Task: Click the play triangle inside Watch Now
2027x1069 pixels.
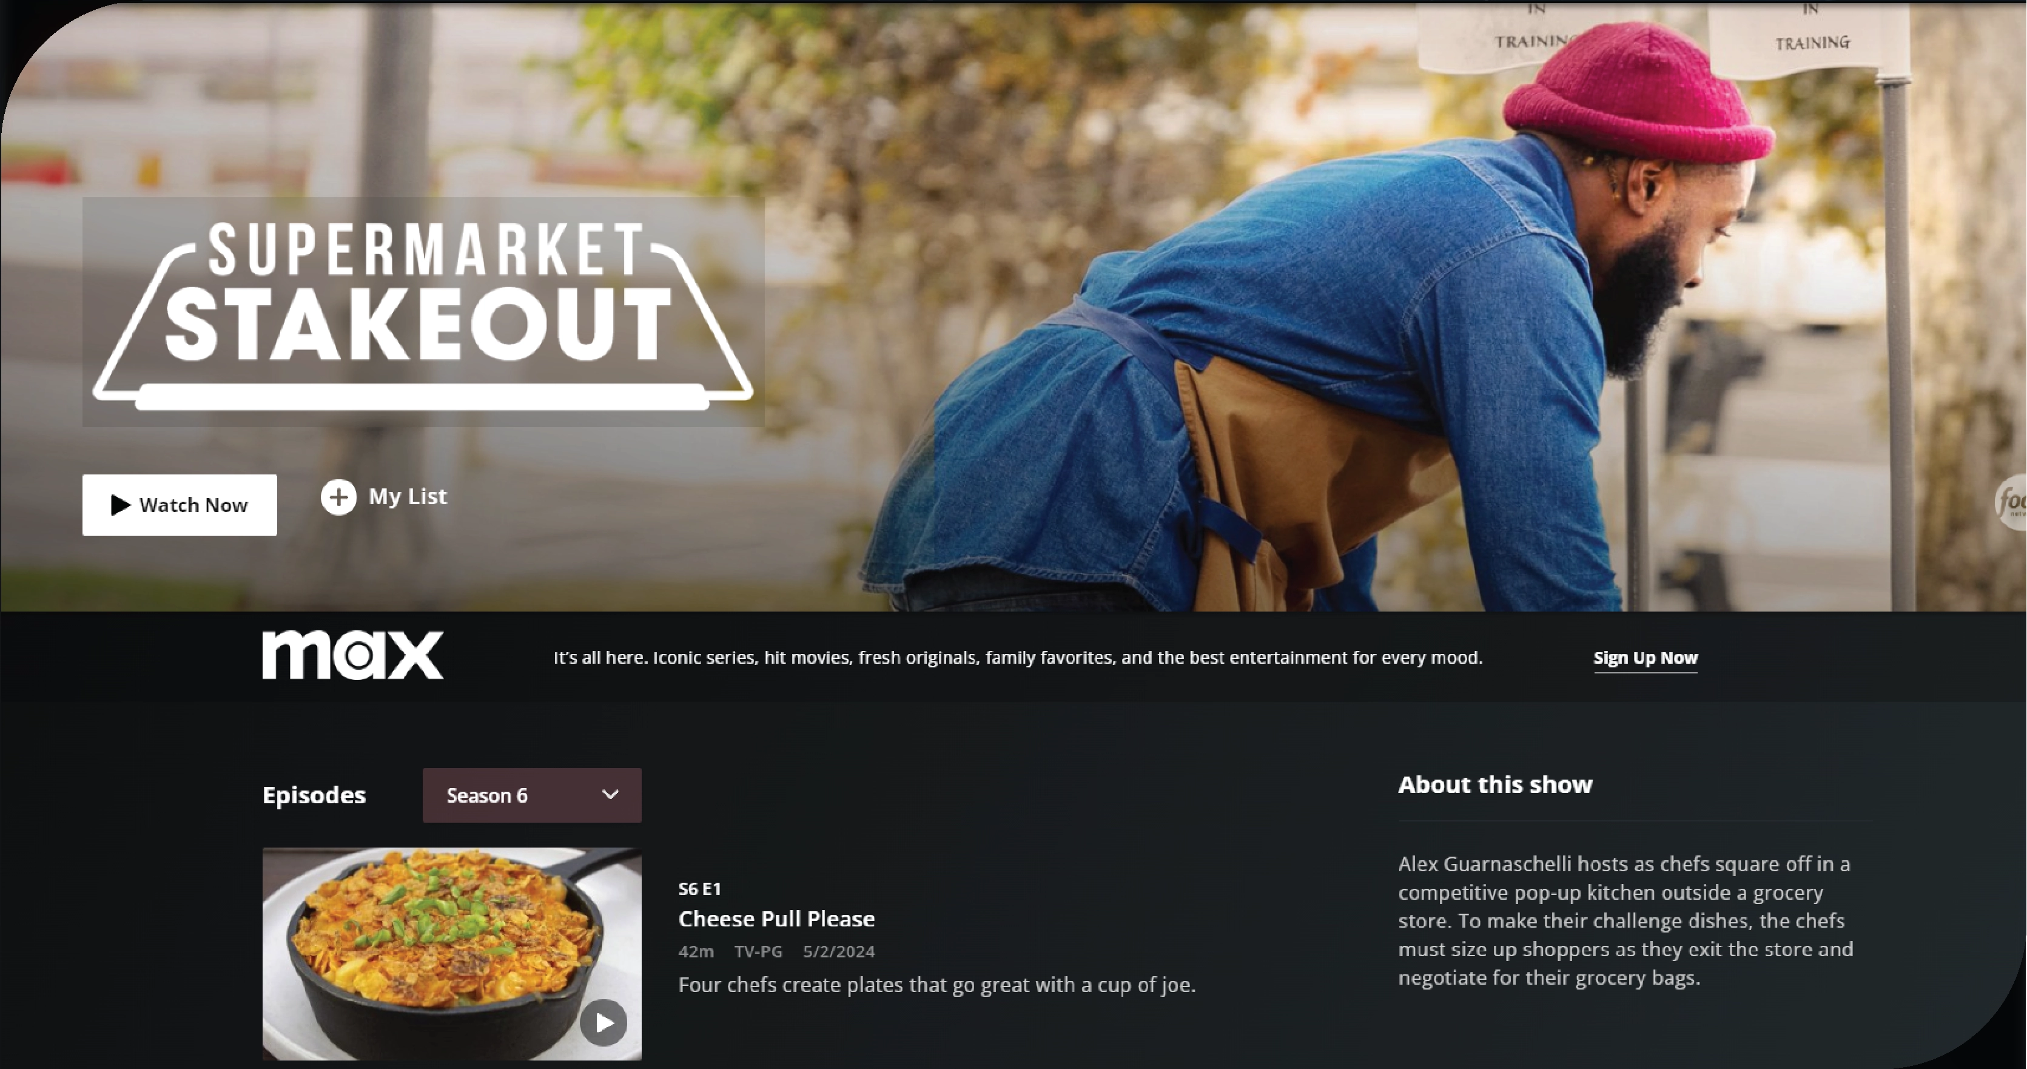Action: coord(120,505)
